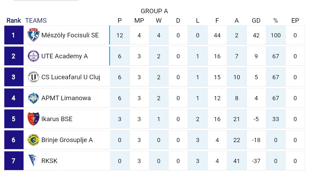Click the MP column header
Viewport: 309px width, 177px height.
(139, 21)
